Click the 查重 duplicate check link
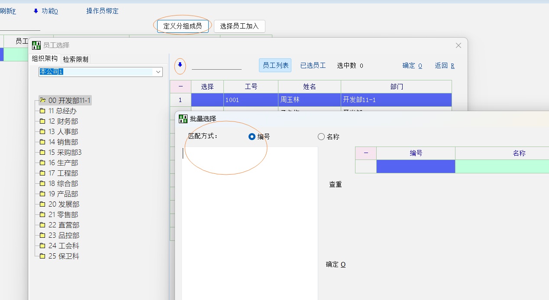Viewport: 549px width, 300px height. [x=336, y=185]
